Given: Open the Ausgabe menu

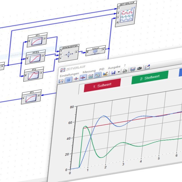Looking at the screenshot, I should (x=114, y=67).
